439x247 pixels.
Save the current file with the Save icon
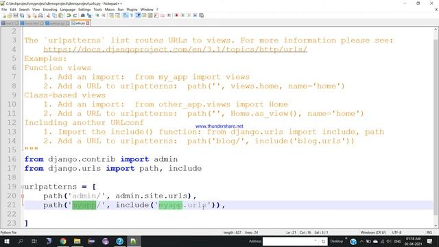[x=16, y=15]
